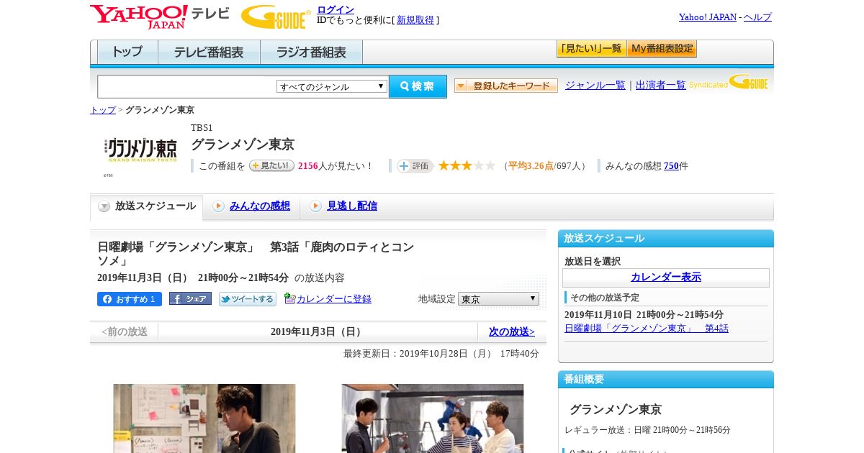Screen dimensions: 864x453
Task: Click the 評価 plus rating button
Action: coord(415,166)
